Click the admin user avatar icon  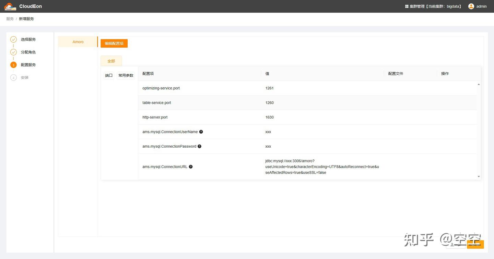click(x=471, y=6)
